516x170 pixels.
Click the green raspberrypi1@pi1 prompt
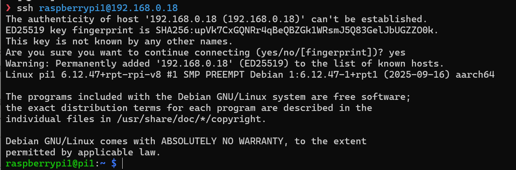click(49, 163)
